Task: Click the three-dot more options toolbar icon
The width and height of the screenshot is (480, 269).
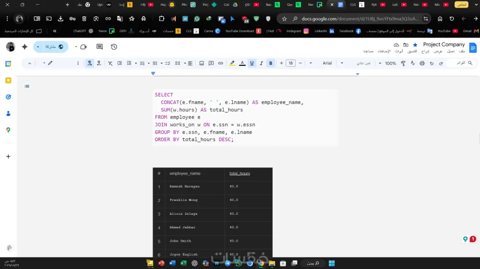Action: pyautogui.click(x=78, y=63)
